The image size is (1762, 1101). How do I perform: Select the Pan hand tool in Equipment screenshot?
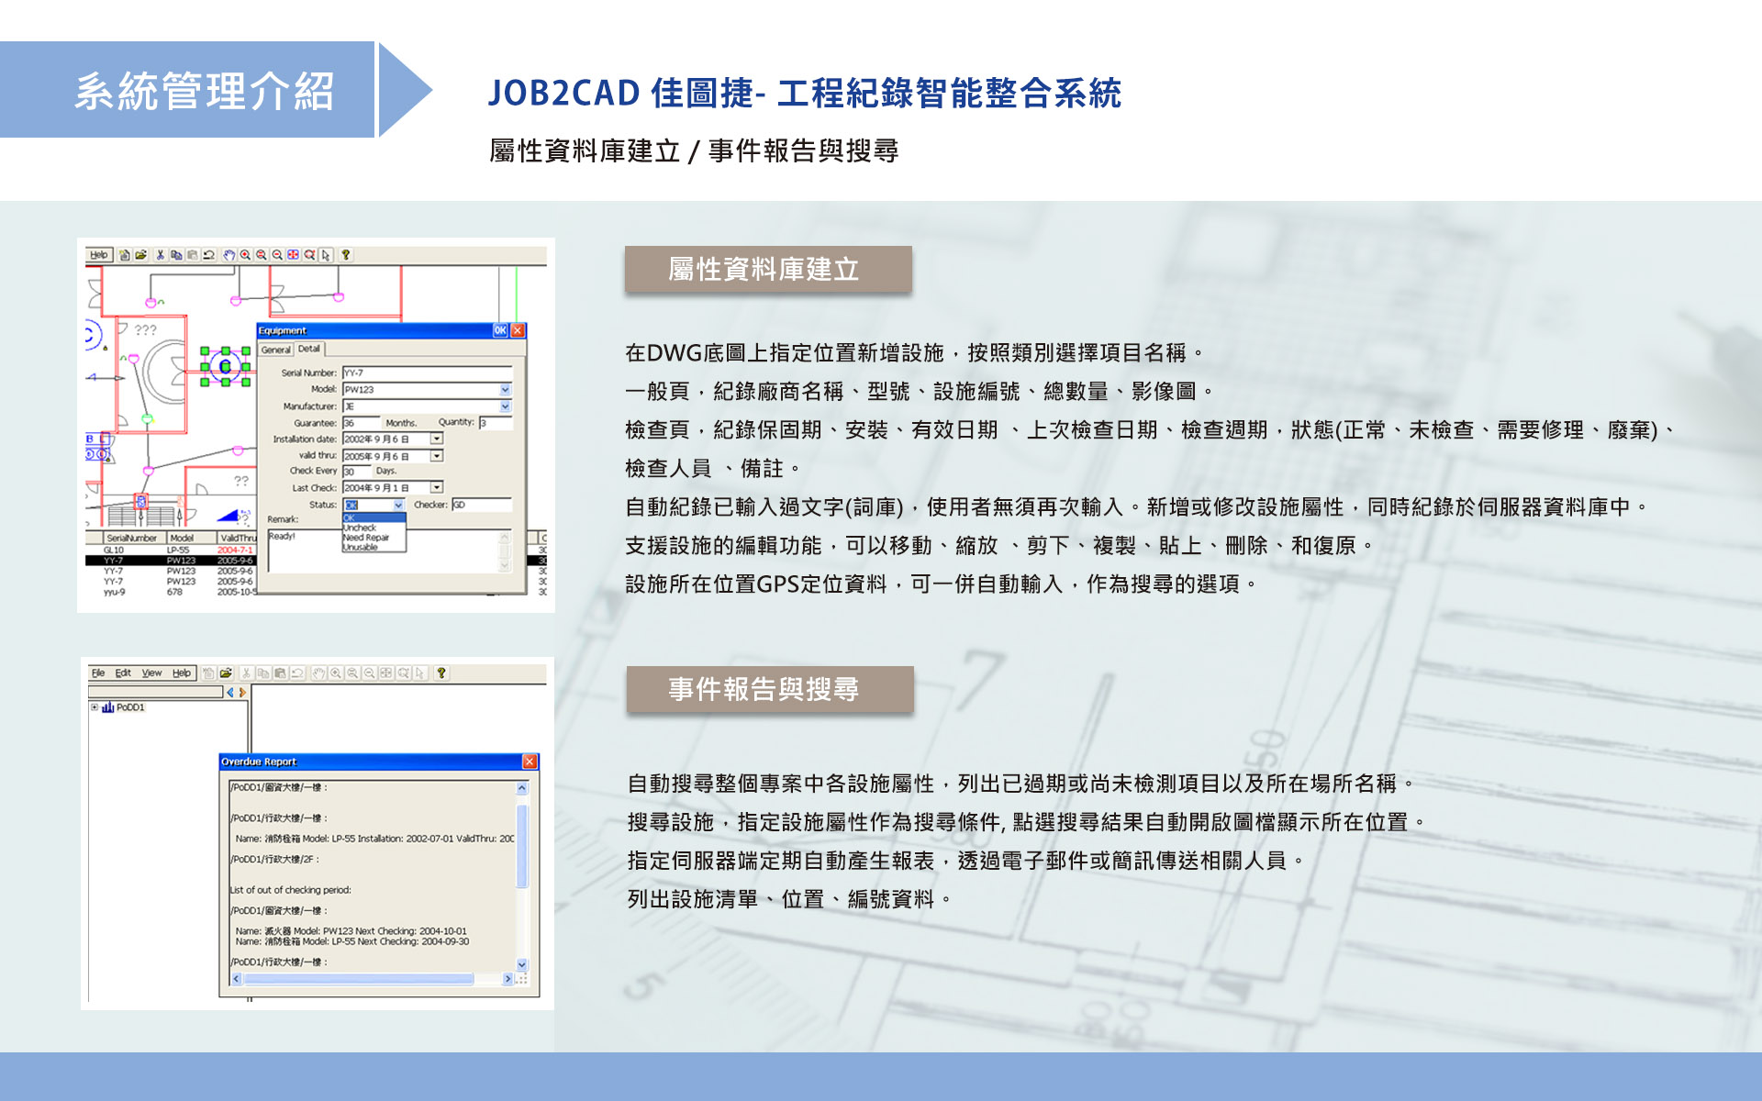click(x=229, y=255)
